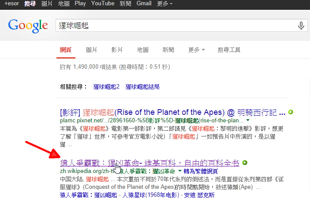Click 轉為繁體網頁 link
Screen dimensions: 310x206
(x=201, y=171)
